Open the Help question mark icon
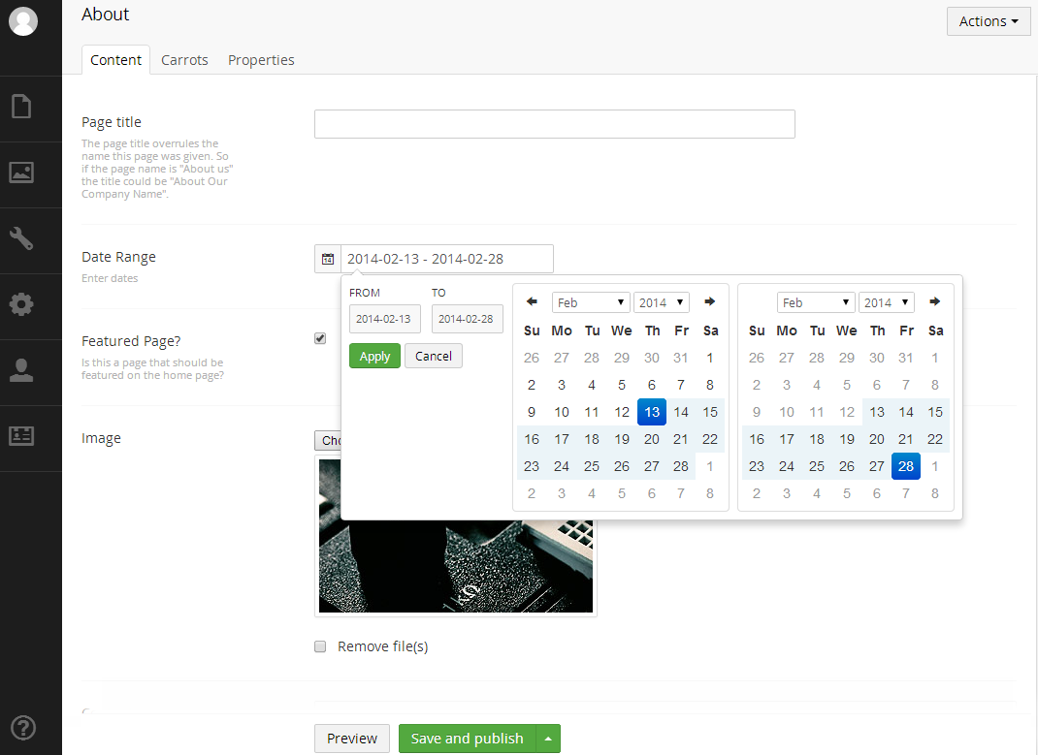 (x=21, y=727)
